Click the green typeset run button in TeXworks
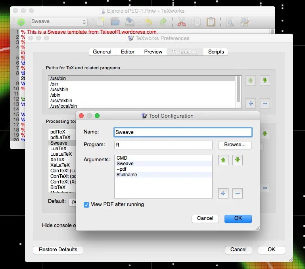 click(21, 21)
